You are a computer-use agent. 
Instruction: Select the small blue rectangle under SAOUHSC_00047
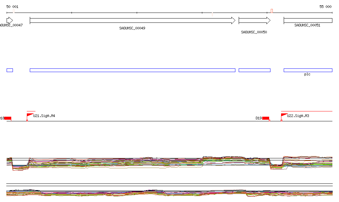[x=10, y=70]
